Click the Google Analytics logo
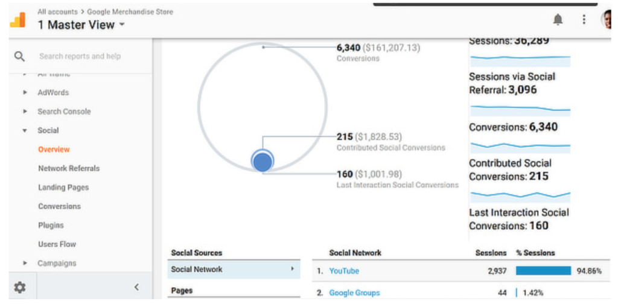This screenshot has width=618, height=307. (x=18, y=20)
